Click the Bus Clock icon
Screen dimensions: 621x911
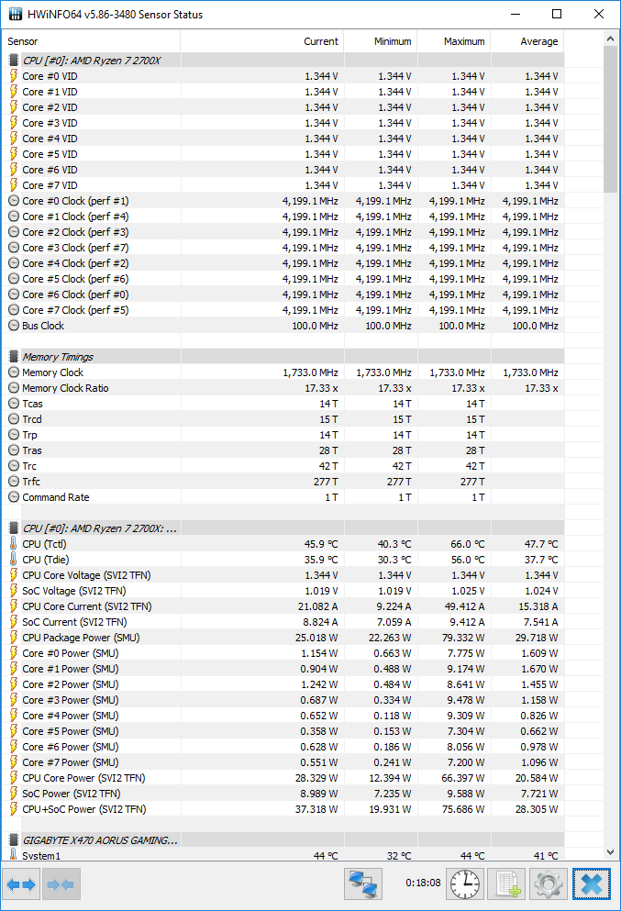click(14, 326)
